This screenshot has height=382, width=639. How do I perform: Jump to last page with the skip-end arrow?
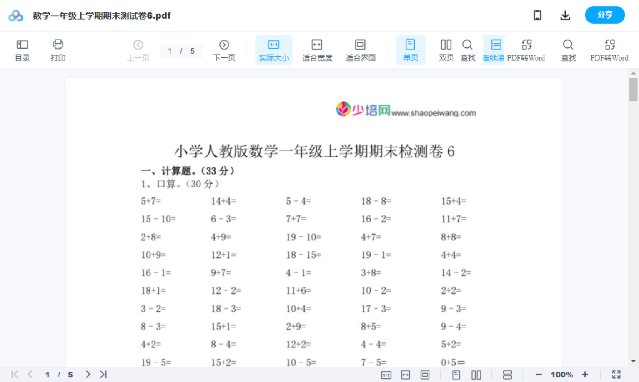point(103,374)
